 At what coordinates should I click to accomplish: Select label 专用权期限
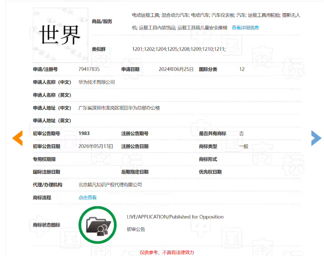[x=44, y=159]
